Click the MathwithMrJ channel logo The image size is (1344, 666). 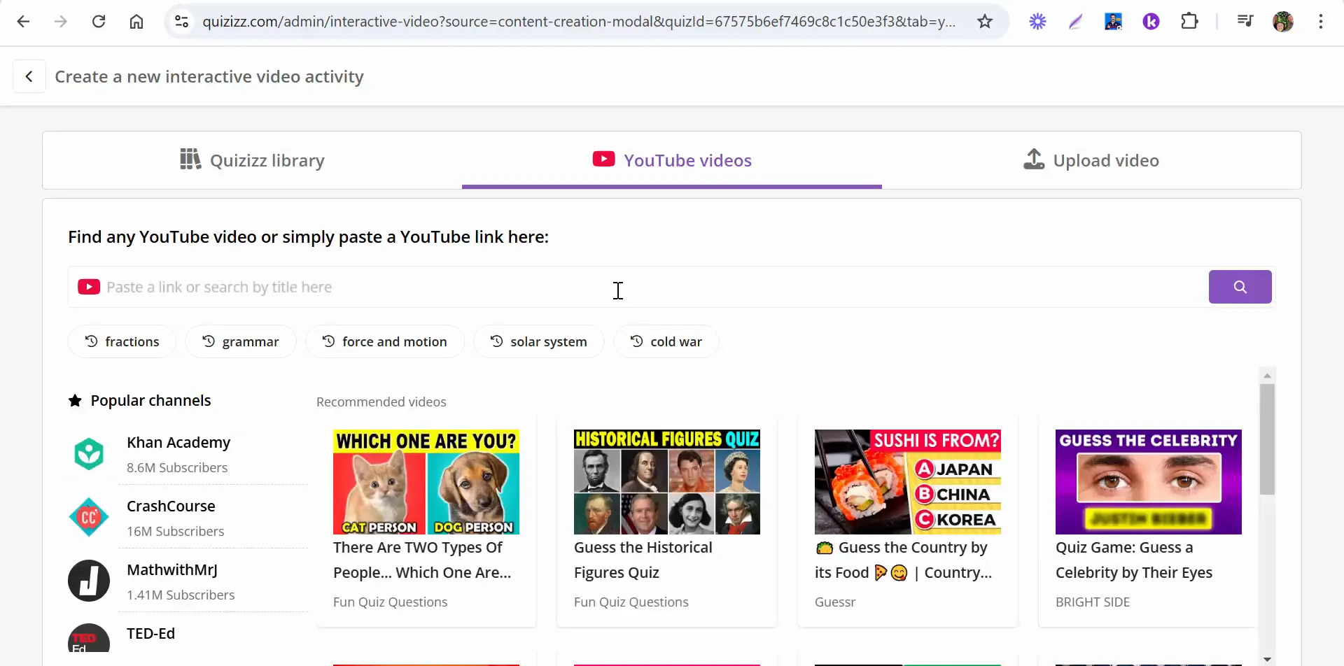point(89,581)
